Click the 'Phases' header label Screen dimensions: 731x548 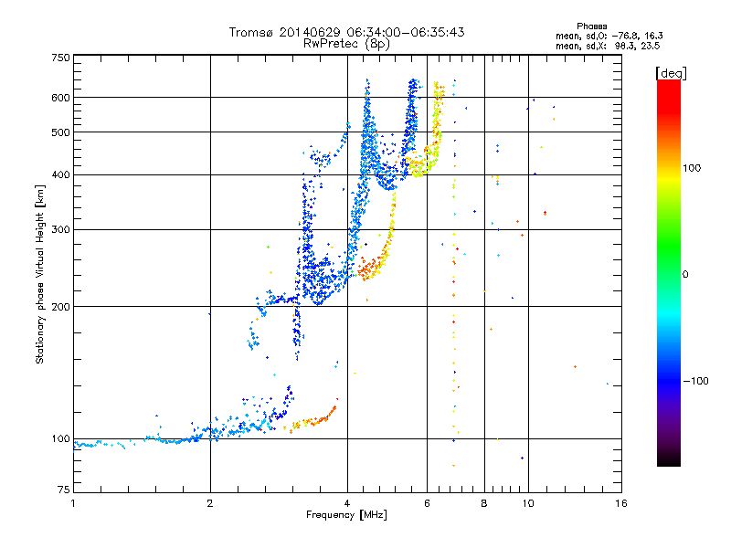(x=591, y=26)
